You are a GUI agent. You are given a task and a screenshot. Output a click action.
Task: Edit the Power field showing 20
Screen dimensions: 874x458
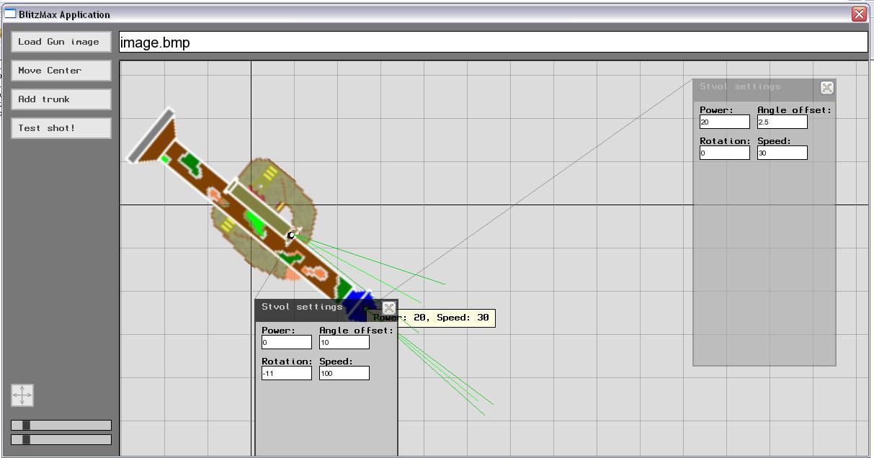pos(724,122)
